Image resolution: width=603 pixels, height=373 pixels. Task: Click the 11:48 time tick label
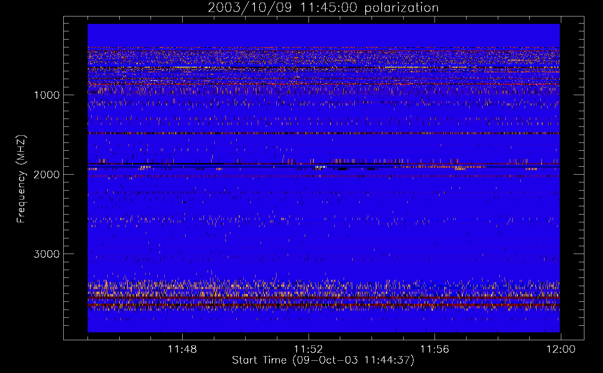tap(182, 350)
